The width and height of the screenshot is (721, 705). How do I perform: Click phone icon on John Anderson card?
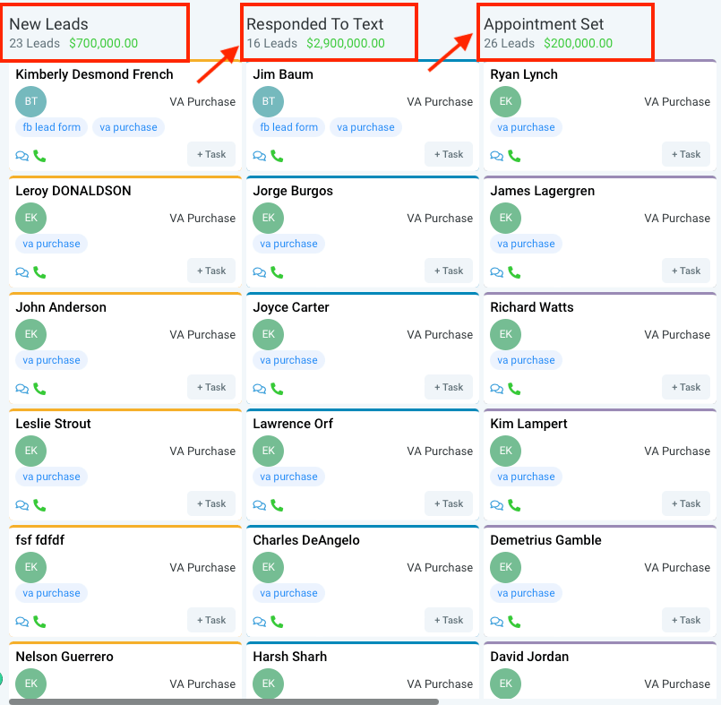click(x=39, y=389)
